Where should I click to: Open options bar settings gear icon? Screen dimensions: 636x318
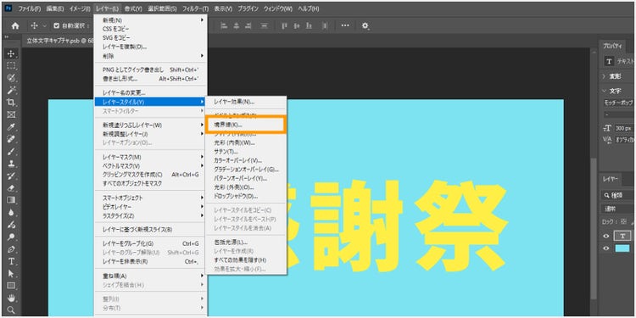coord(365,25)
